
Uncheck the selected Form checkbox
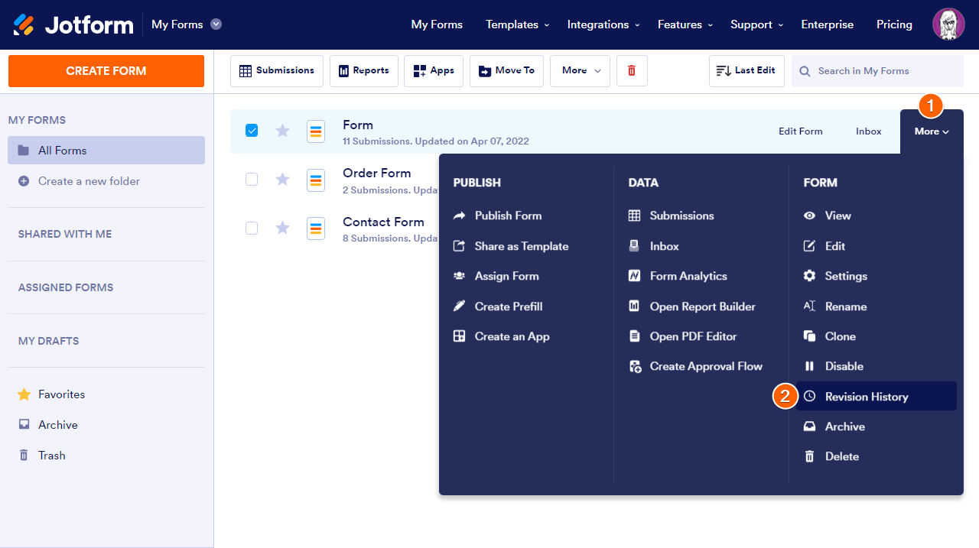(252, 131)
